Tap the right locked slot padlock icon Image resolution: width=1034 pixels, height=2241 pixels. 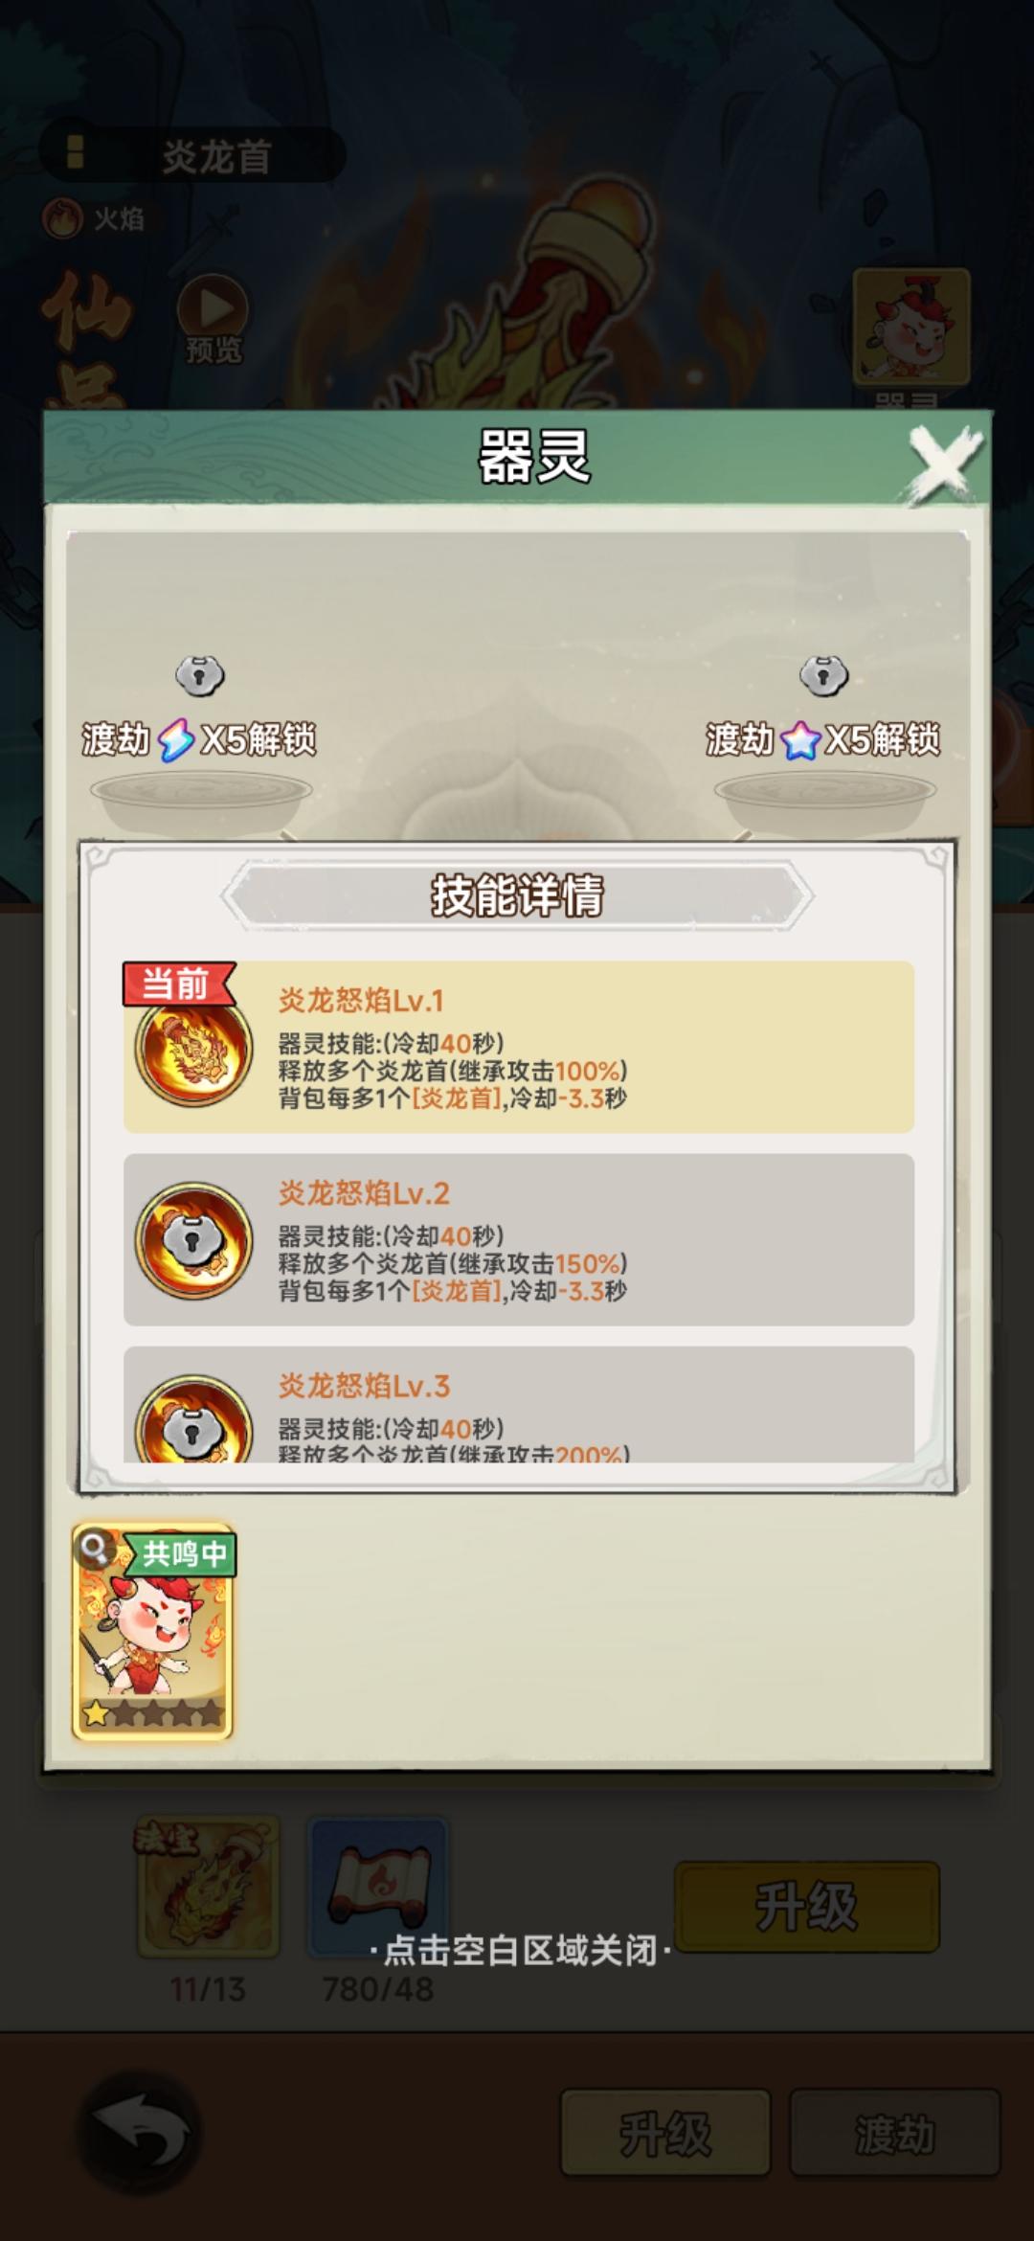824,676
